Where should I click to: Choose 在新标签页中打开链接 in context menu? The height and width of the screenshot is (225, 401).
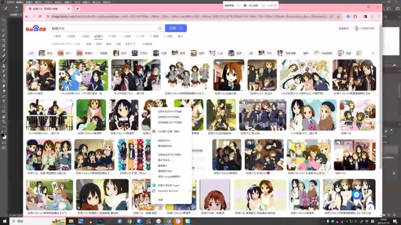coord(171,112)
